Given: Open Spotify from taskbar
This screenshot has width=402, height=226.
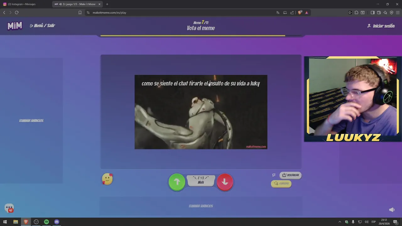Looking at the screenshot, I should tap(46, 222).
